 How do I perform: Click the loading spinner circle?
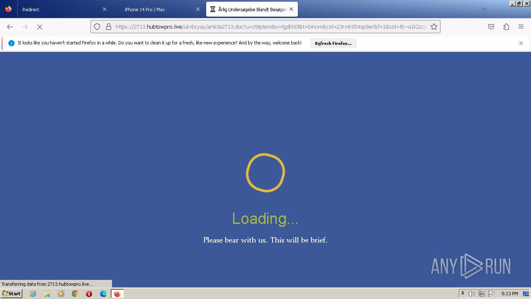tap(265, 173)
